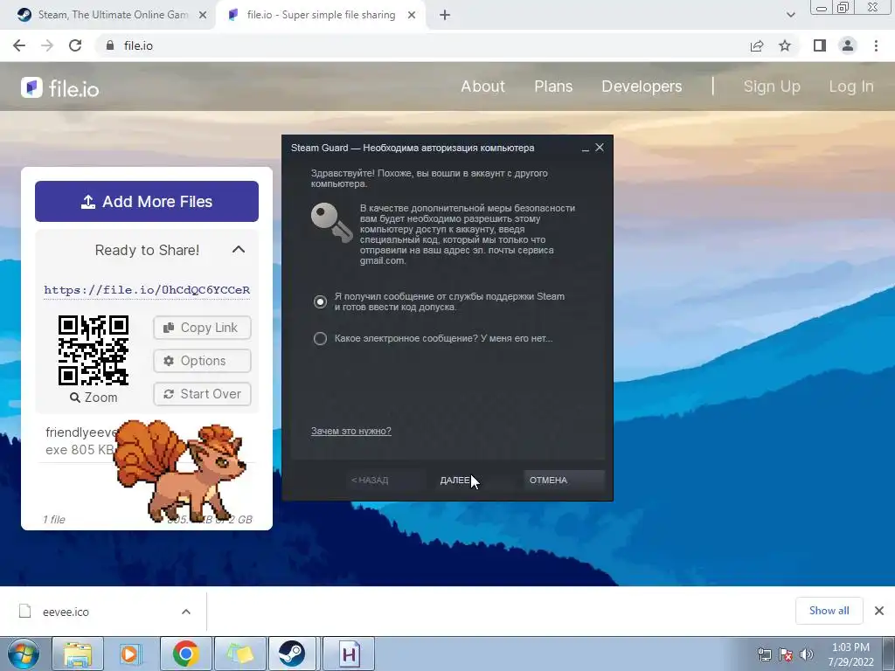
Task: Click the browser forward arrow
Action: [47, 45]
